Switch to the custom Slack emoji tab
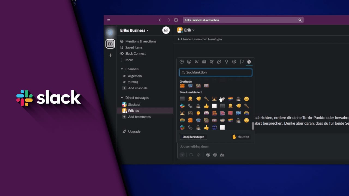Screen dimensions: 349x196 click(249, 62)
